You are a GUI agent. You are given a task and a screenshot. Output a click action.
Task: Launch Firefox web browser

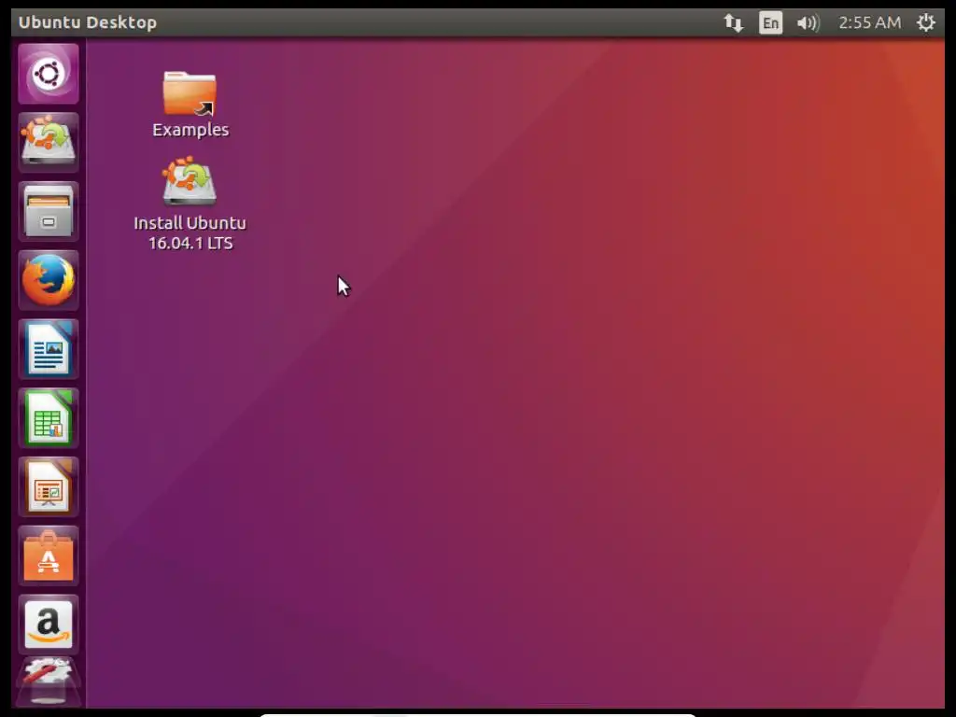(49, 280)
